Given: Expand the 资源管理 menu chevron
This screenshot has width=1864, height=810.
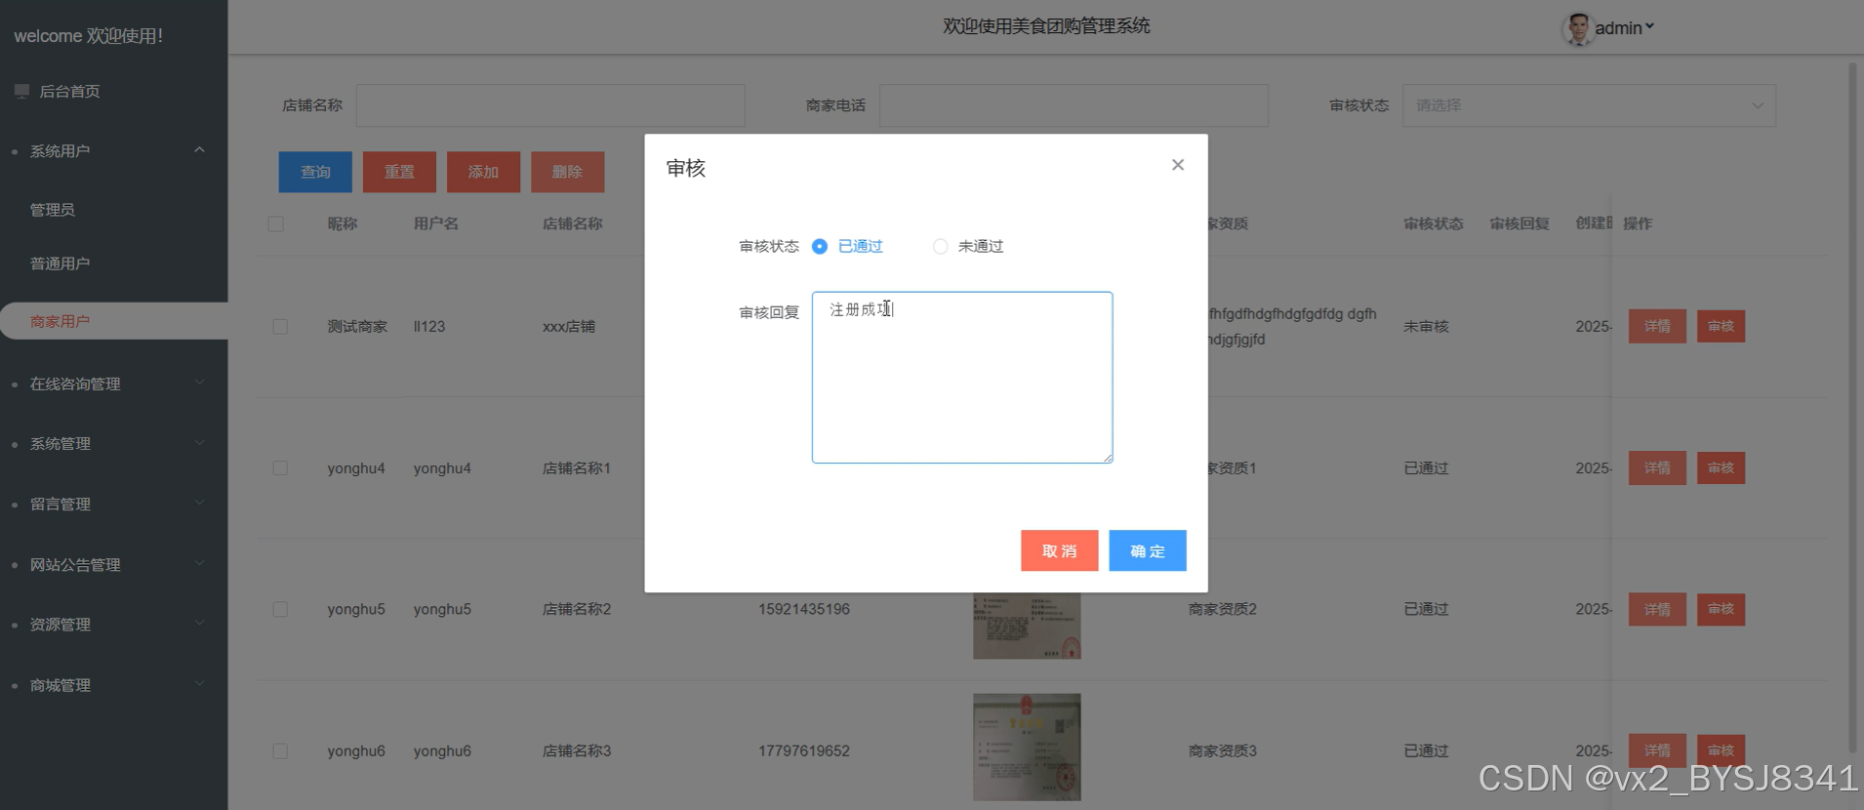Looking at the screenshot, I should coord(199,624).
